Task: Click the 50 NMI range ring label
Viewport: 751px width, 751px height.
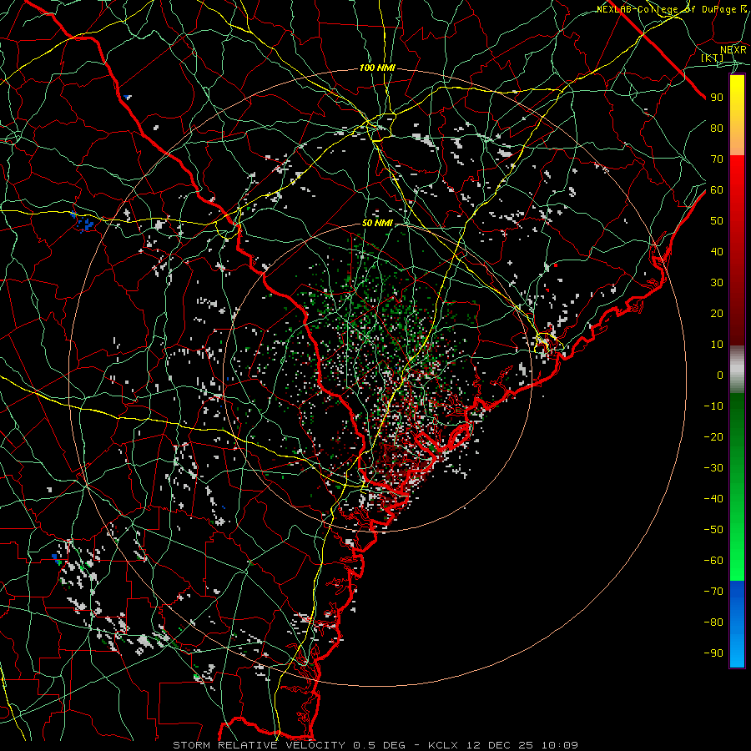Action: 377,223
